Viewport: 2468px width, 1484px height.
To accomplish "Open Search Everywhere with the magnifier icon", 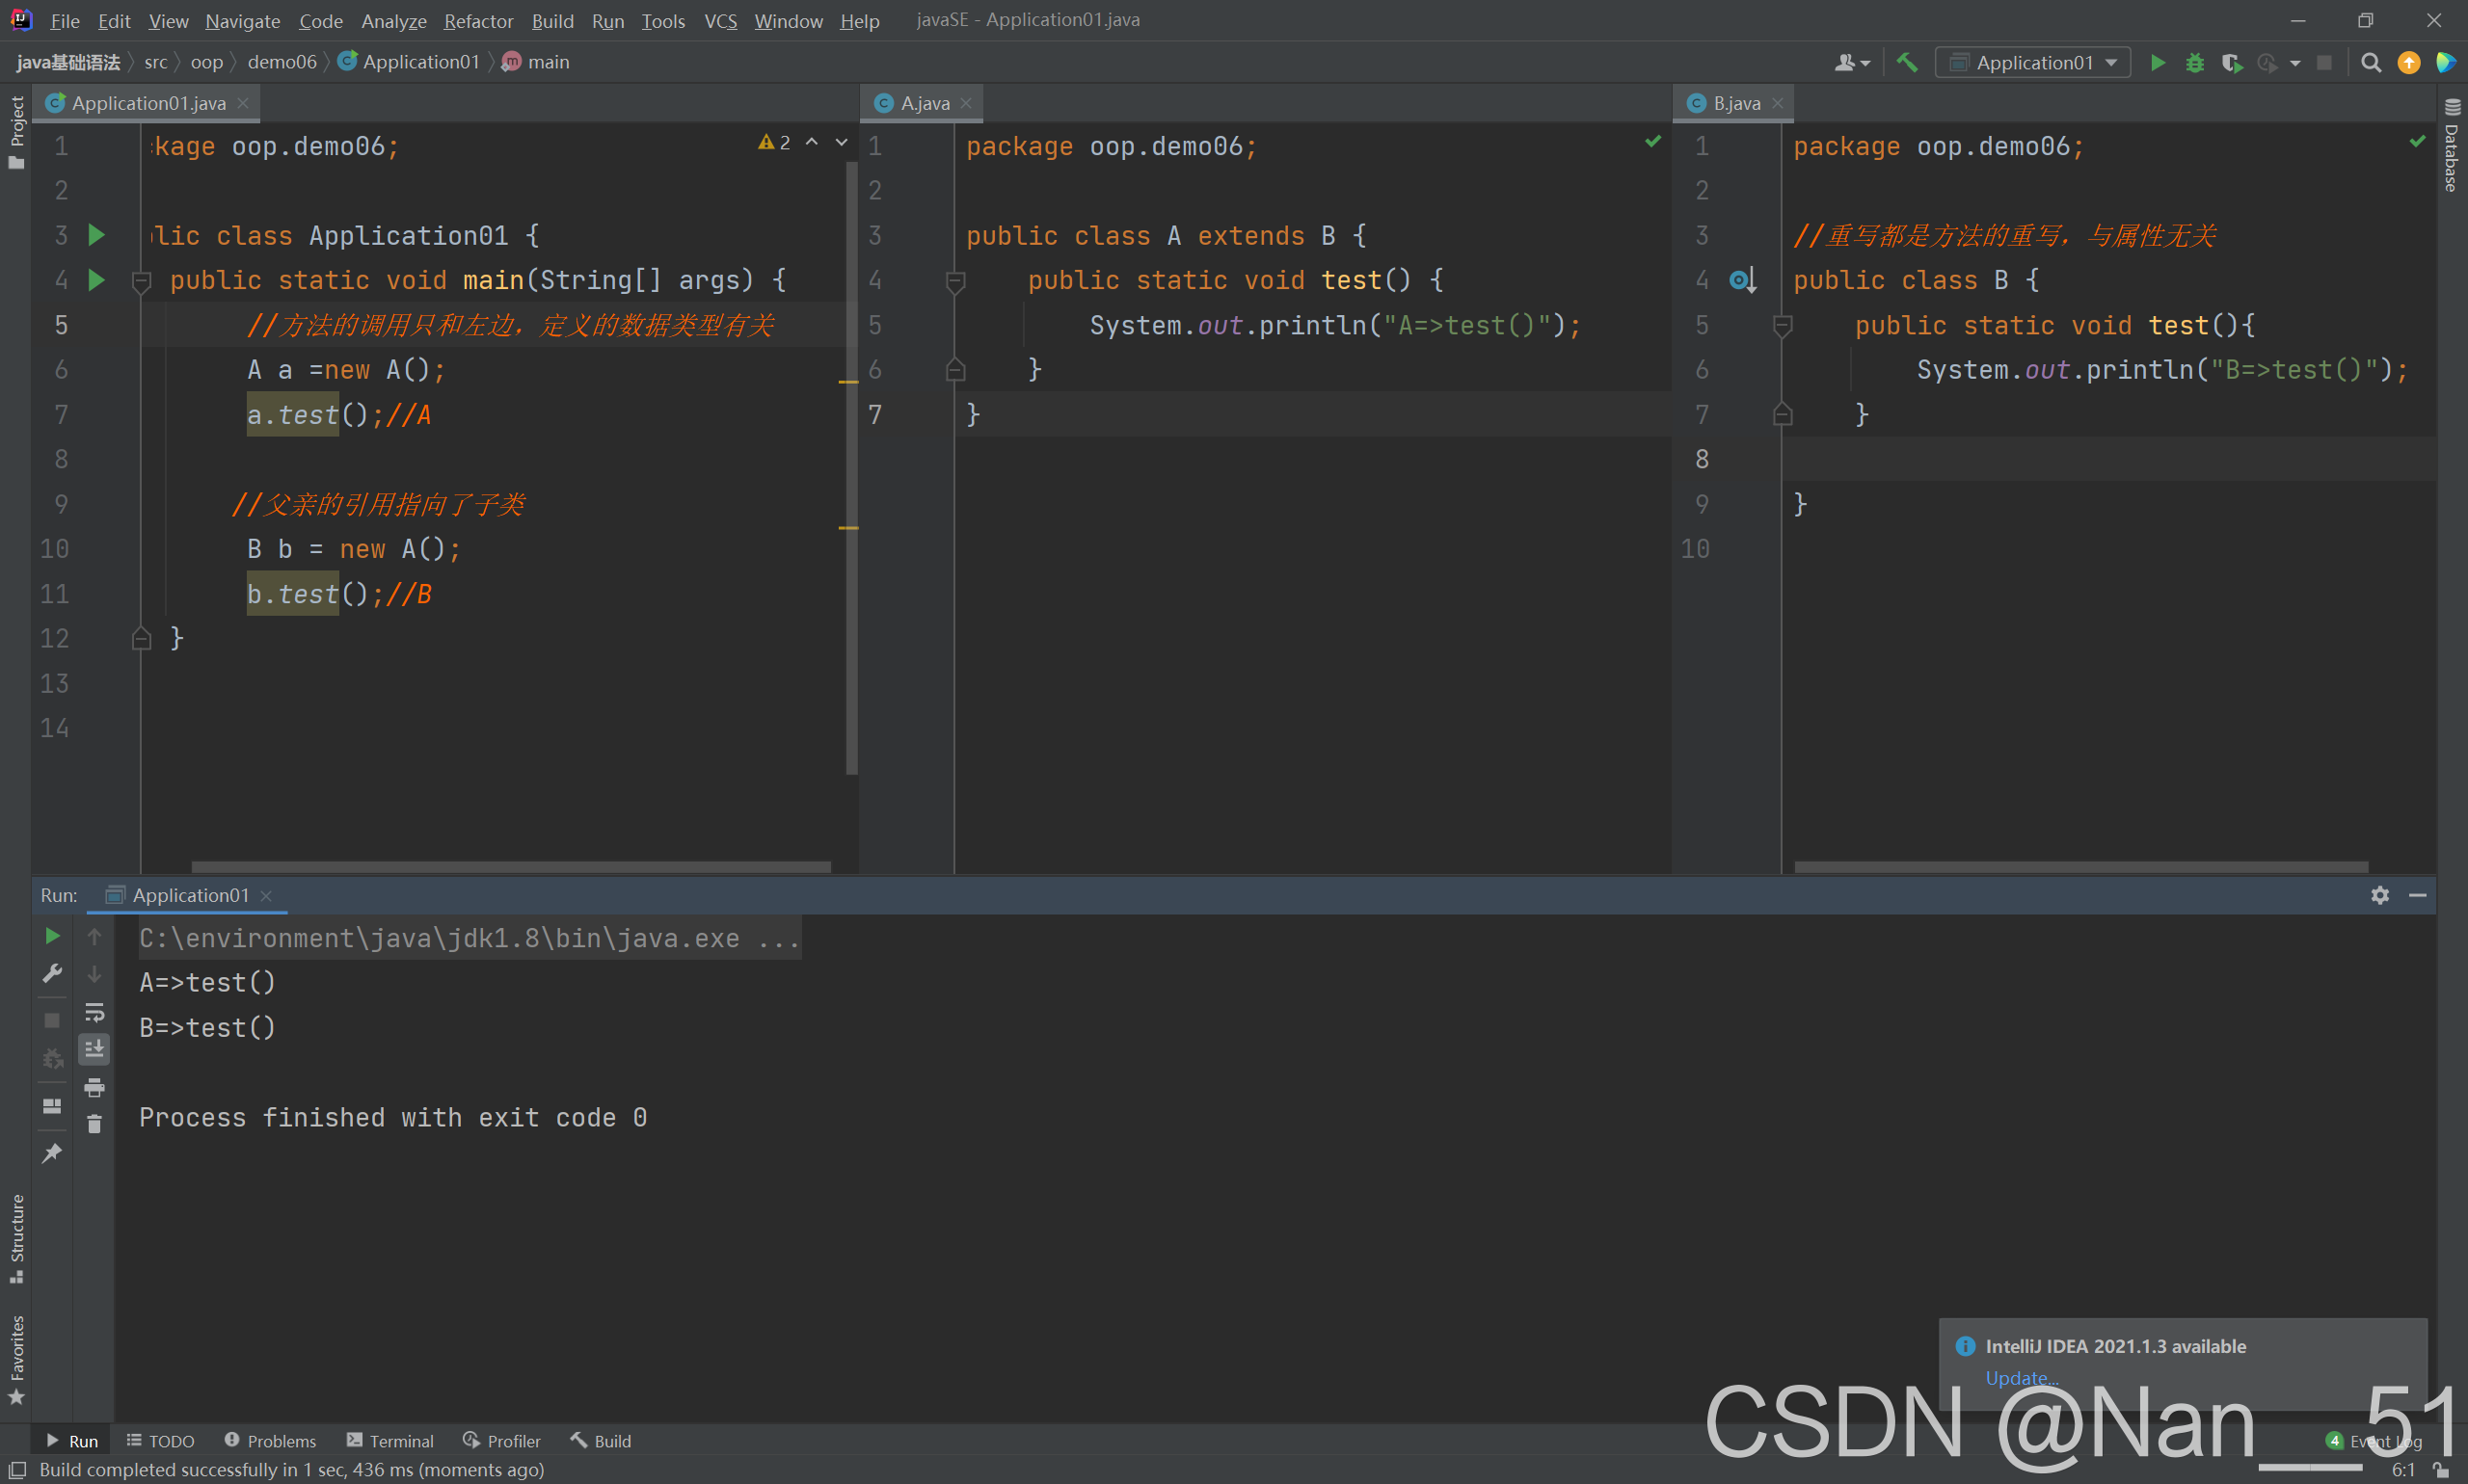I will [2371, 62].
